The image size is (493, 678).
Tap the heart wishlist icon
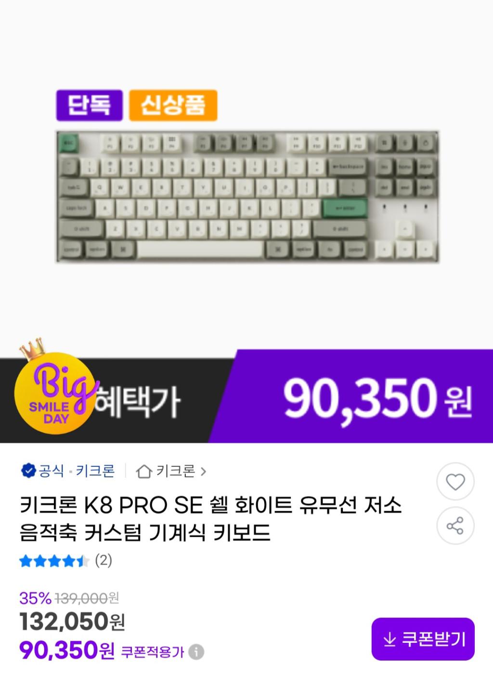coord(455,482)
